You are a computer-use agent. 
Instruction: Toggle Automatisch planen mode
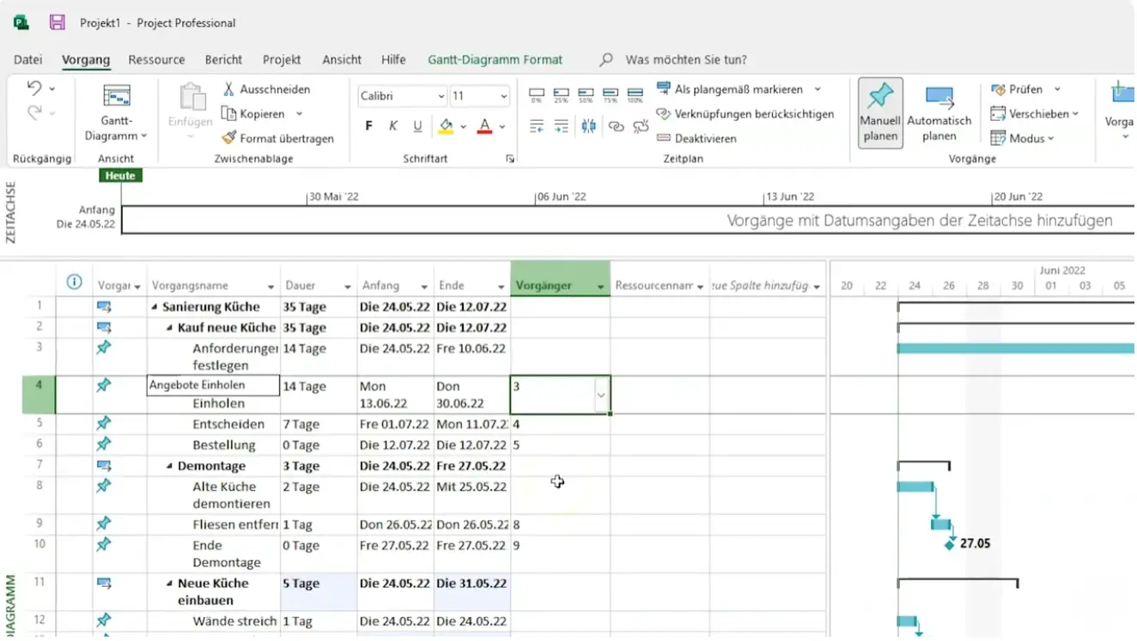click(x=939, y=112)
